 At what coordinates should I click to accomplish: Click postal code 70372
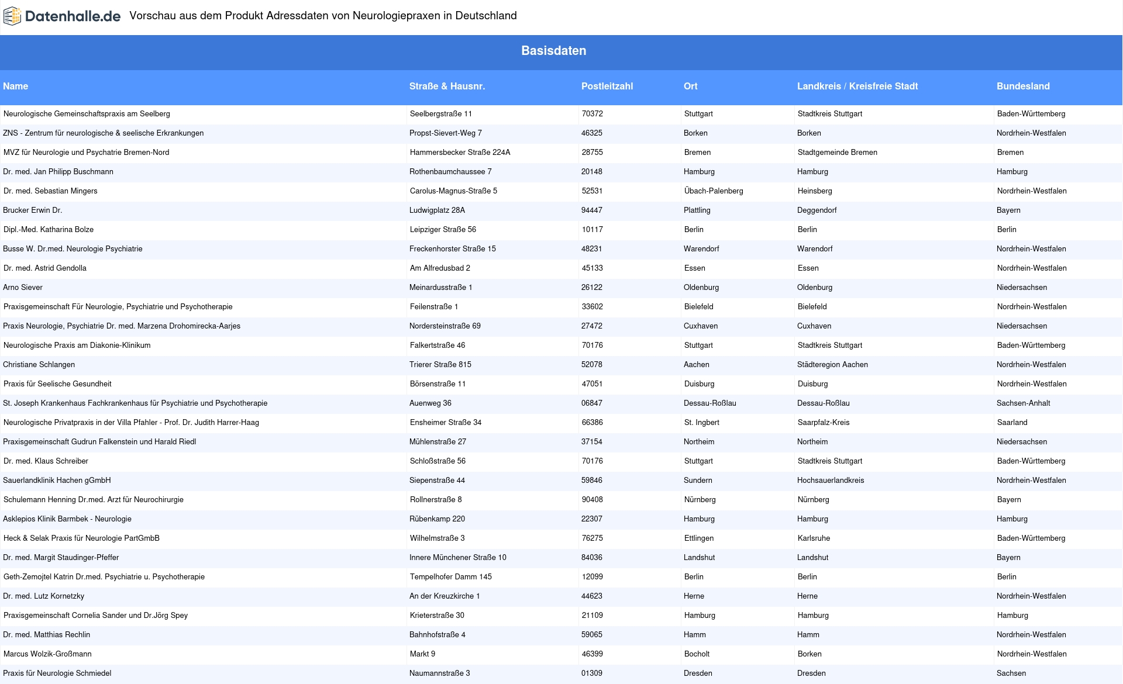(x=592, y=114)
